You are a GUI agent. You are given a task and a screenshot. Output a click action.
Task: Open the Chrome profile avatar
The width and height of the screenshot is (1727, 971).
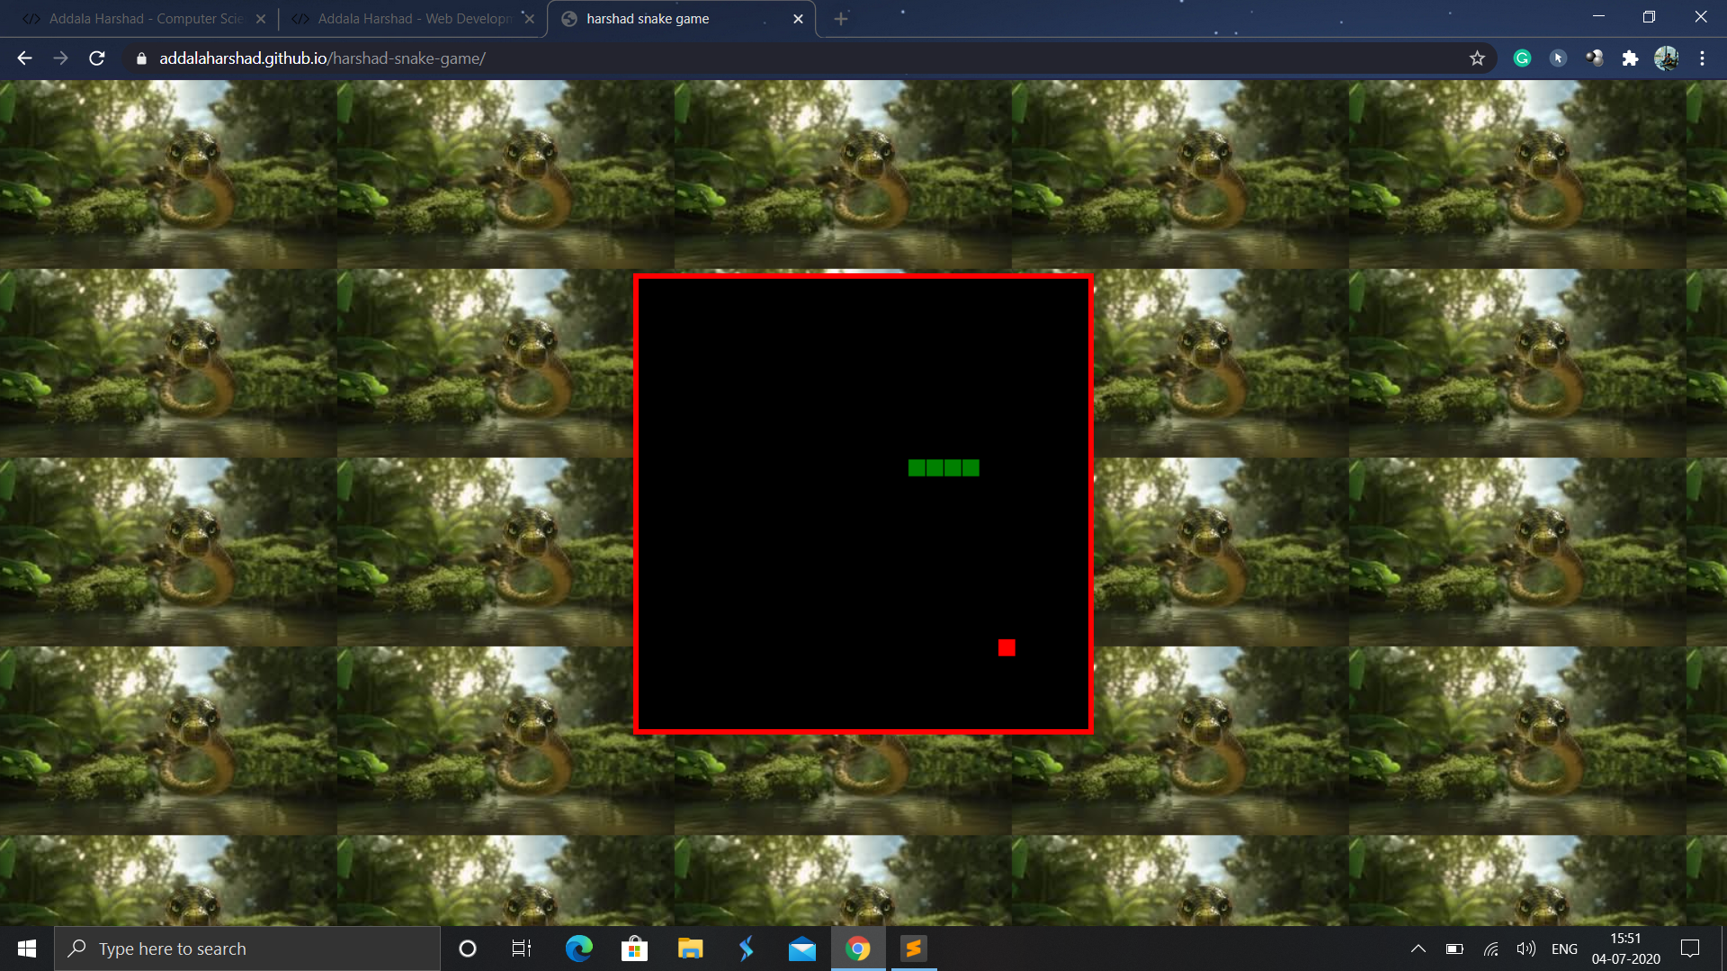point(1666,58)
